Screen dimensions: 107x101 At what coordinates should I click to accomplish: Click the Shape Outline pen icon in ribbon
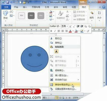click(51, 16)
